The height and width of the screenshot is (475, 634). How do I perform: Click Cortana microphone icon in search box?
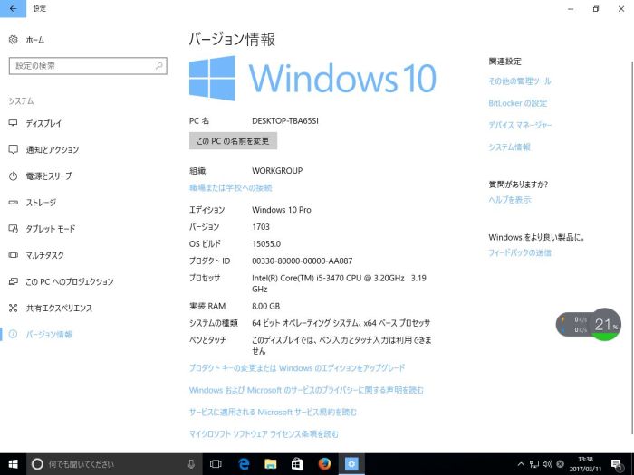coord(191,464)
